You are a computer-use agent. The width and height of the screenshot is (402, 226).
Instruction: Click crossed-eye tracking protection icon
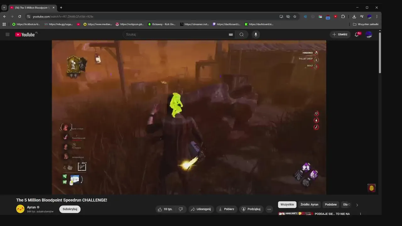pyautogui.click(x=288, y=16)
